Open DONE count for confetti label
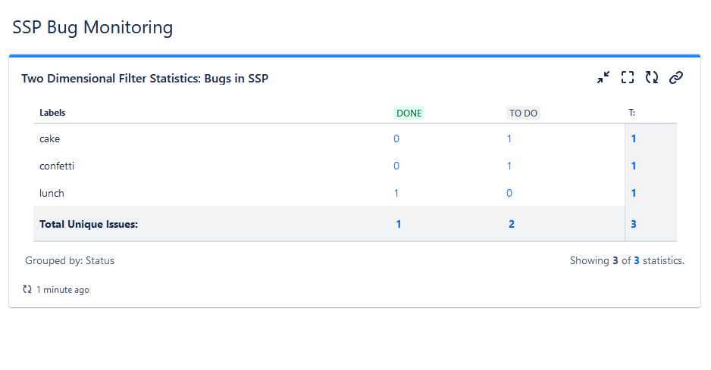Viewport: 711px width, 370px height. tap(396, 166)
